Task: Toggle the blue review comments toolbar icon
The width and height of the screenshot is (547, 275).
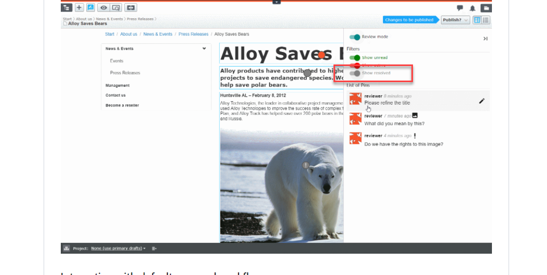Action: pos(90,7)
